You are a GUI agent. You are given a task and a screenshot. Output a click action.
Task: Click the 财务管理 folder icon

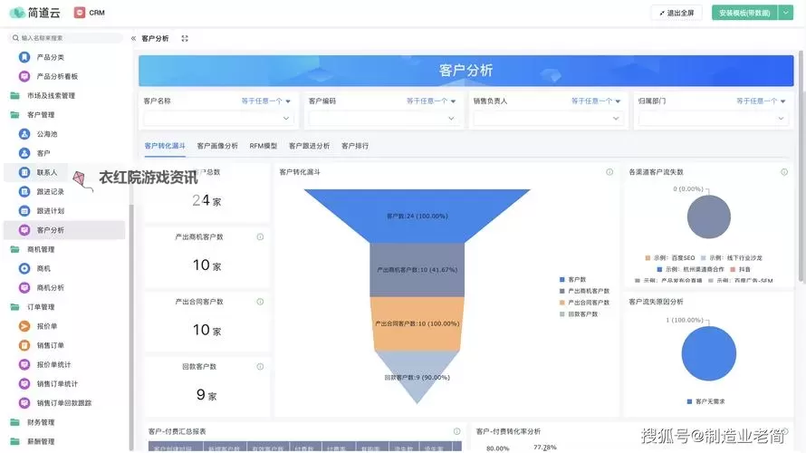tap(14, 422)
